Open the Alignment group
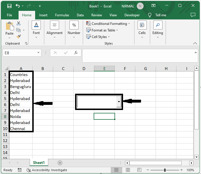The image size is (201, 174). [x=55, y=30]
